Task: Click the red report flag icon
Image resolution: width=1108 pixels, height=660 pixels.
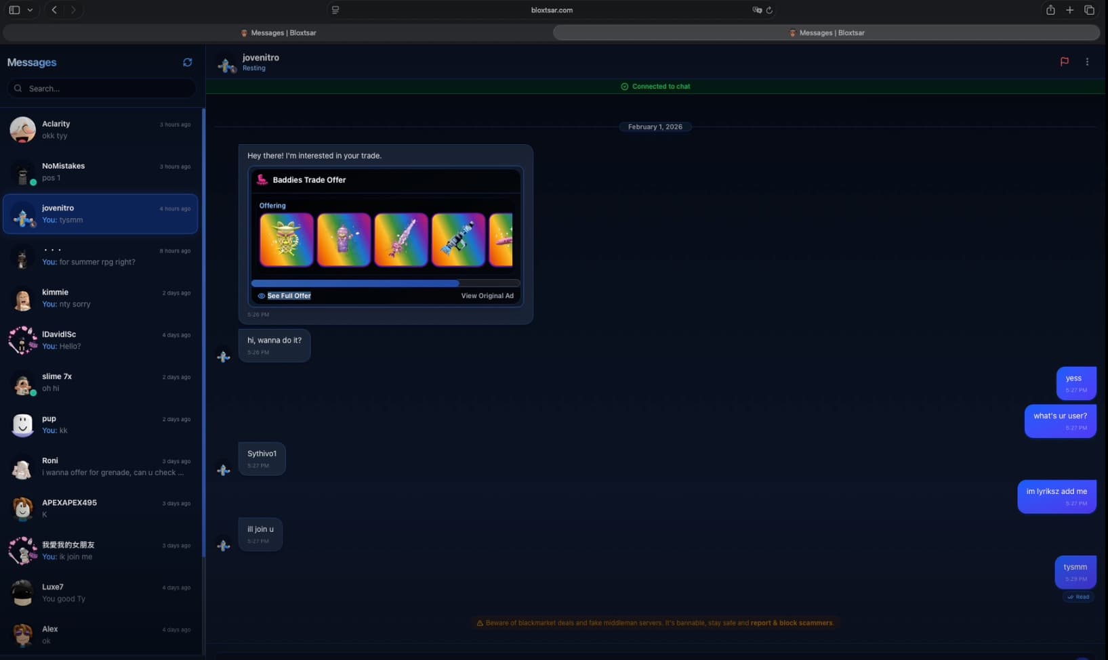Action: [x=1065, y=62]
